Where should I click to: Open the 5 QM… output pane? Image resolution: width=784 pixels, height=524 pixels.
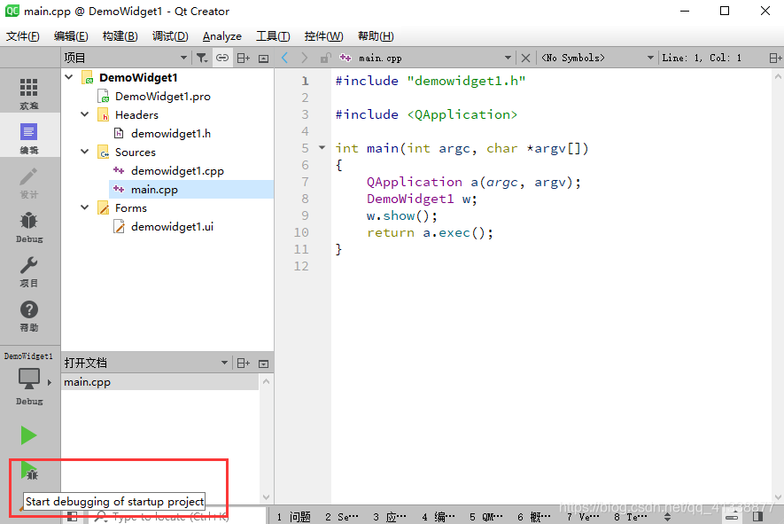486,517
